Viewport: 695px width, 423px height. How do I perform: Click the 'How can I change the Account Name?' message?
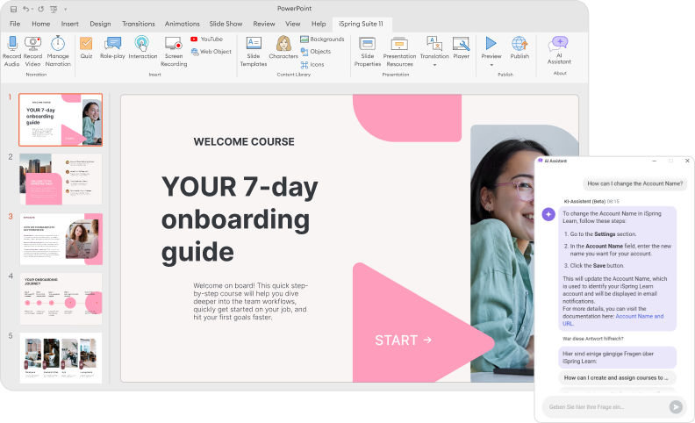pyautogui.click(x=634, y=183)
